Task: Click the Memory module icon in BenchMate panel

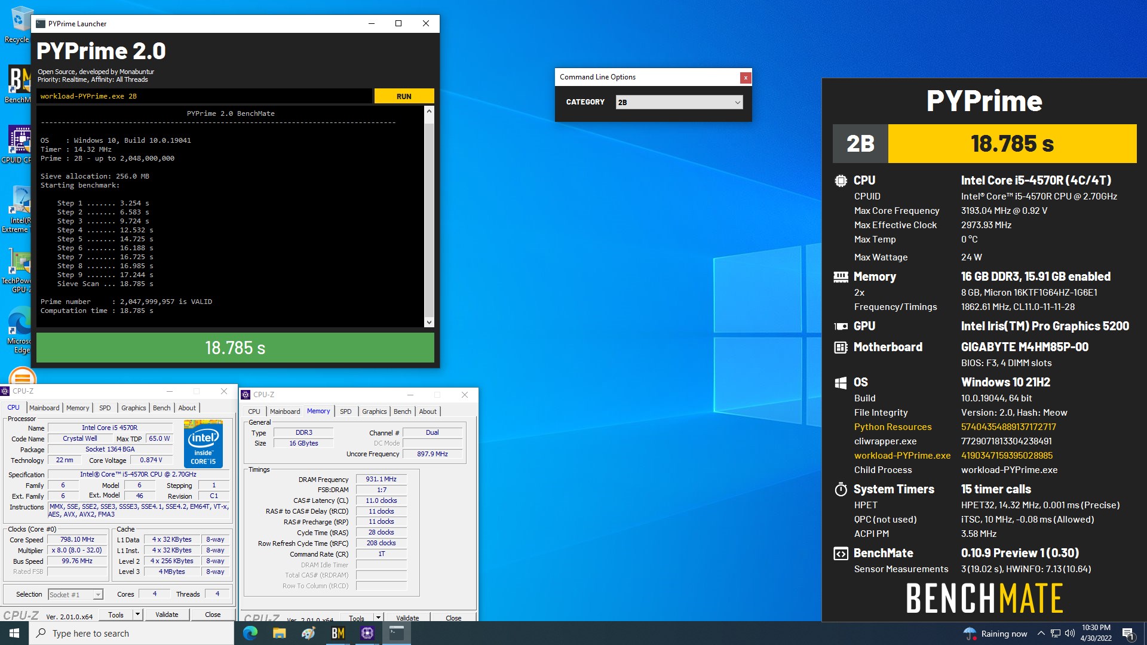Action: (x=841, y=277)
